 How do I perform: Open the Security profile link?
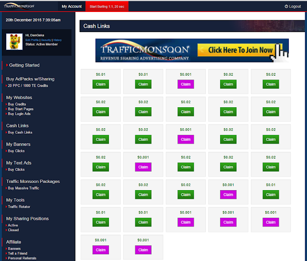tap(46, 40)
